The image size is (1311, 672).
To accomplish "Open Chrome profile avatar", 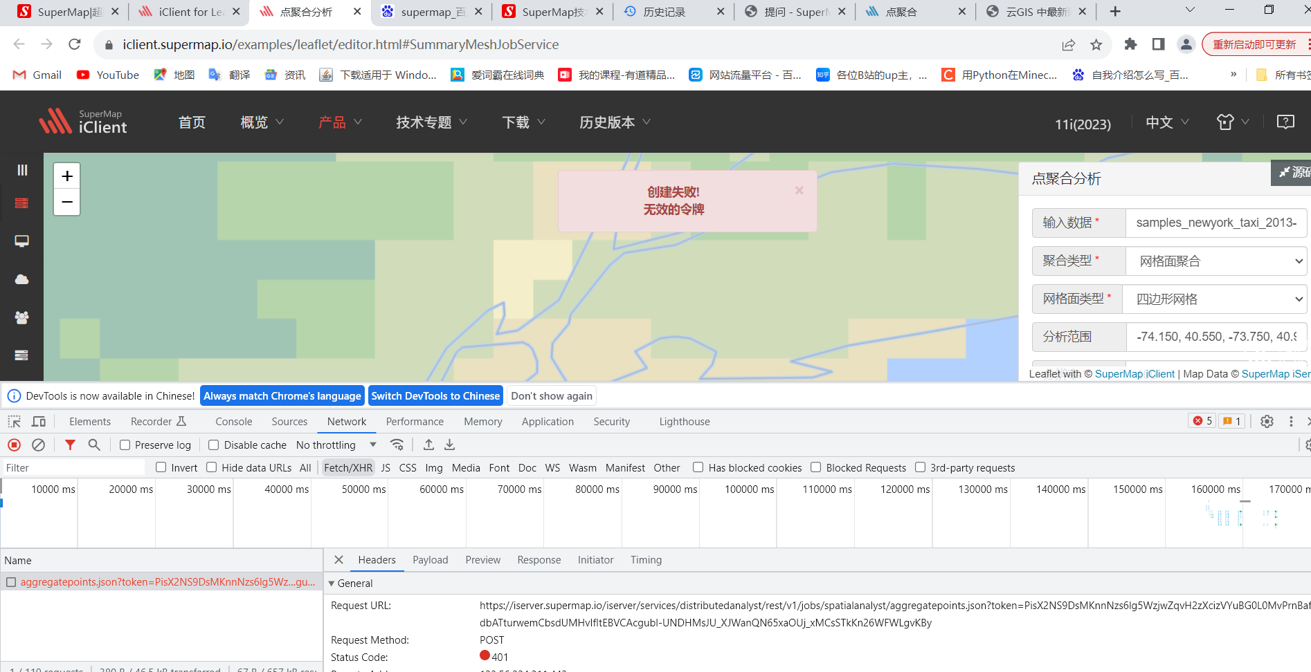I will tap(1186, 44).
